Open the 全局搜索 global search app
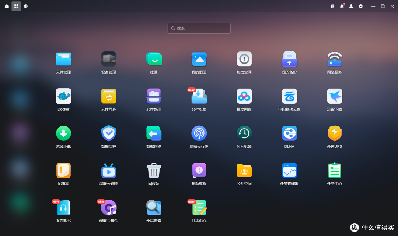The width and height of the screenshot is (398, 236). coord(154,208)
